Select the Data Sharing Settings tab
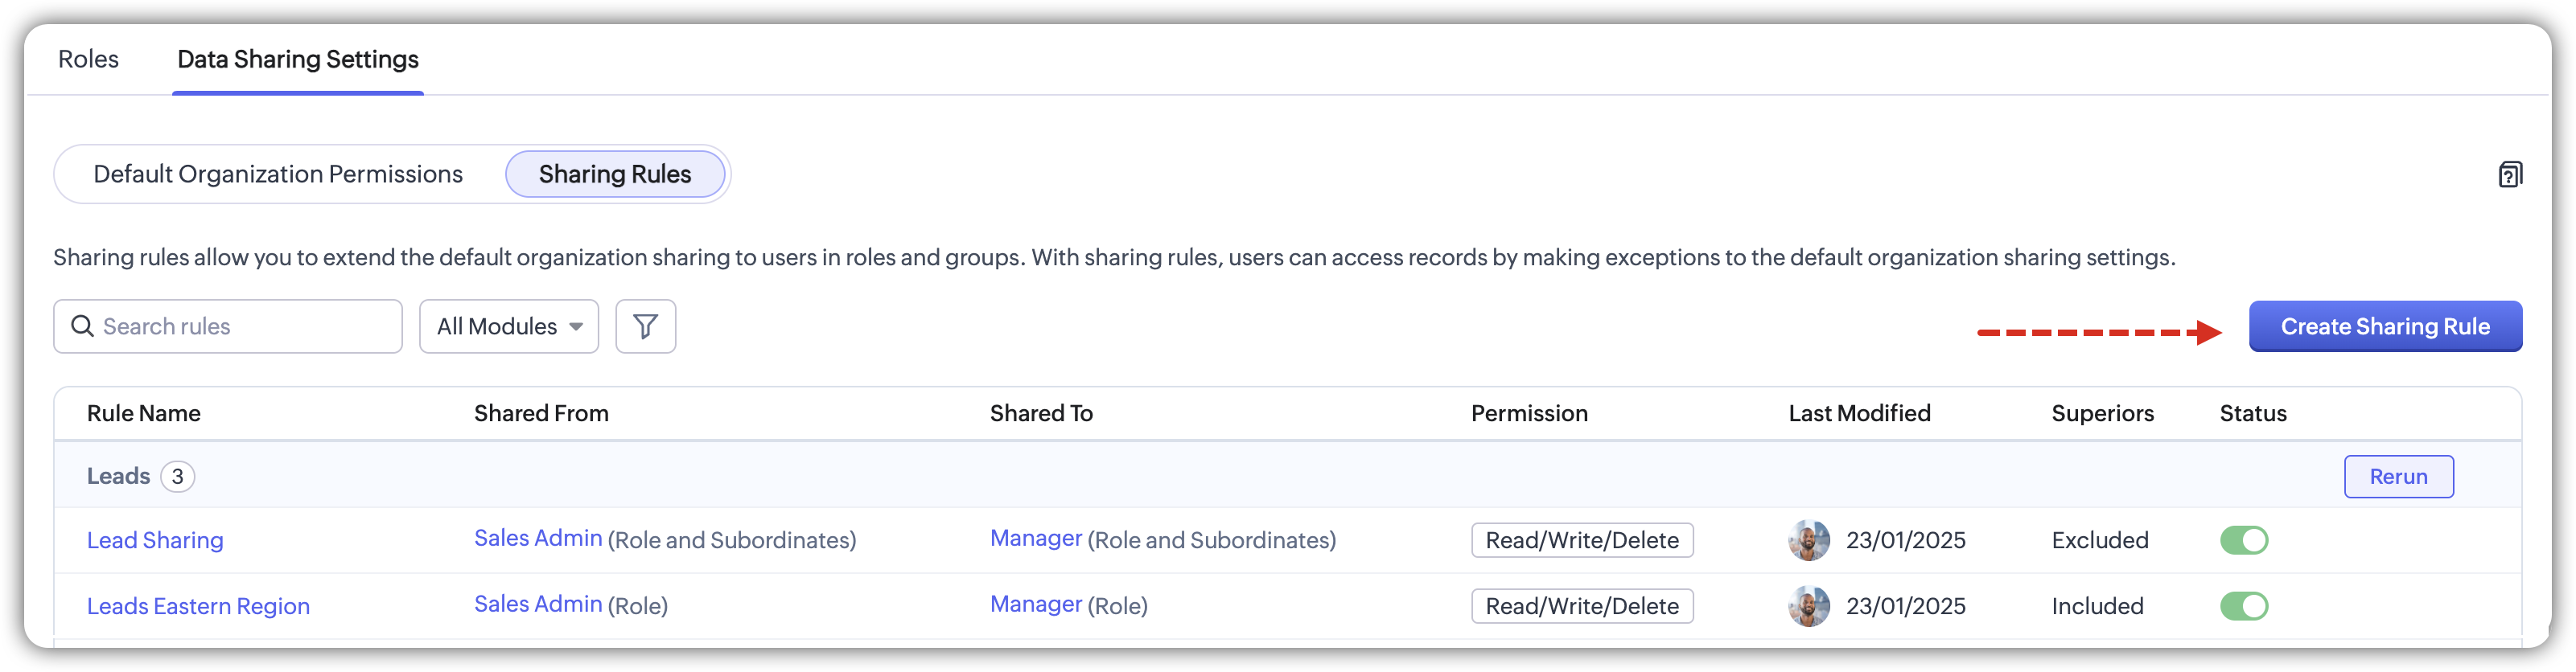This screenshot has height=672, width=2576. 298,60
